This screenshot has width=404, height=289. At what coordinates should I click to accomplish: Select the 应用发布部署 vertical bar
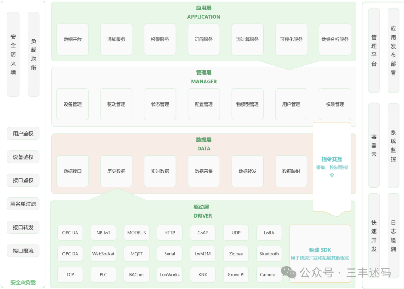393,50
